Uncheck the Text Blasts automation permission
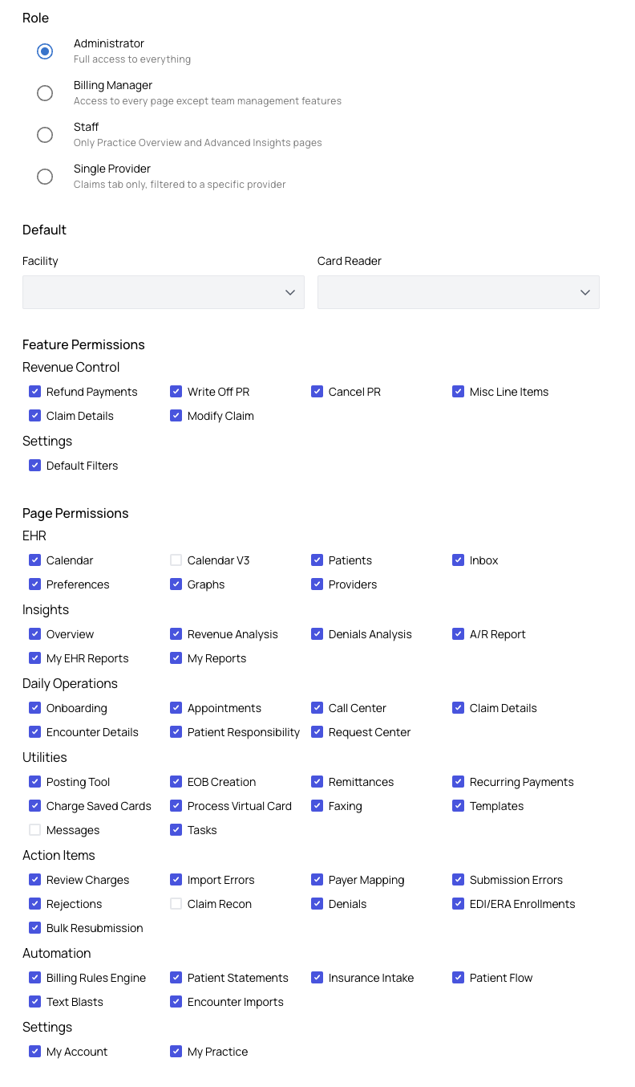 click(34, 1001)
